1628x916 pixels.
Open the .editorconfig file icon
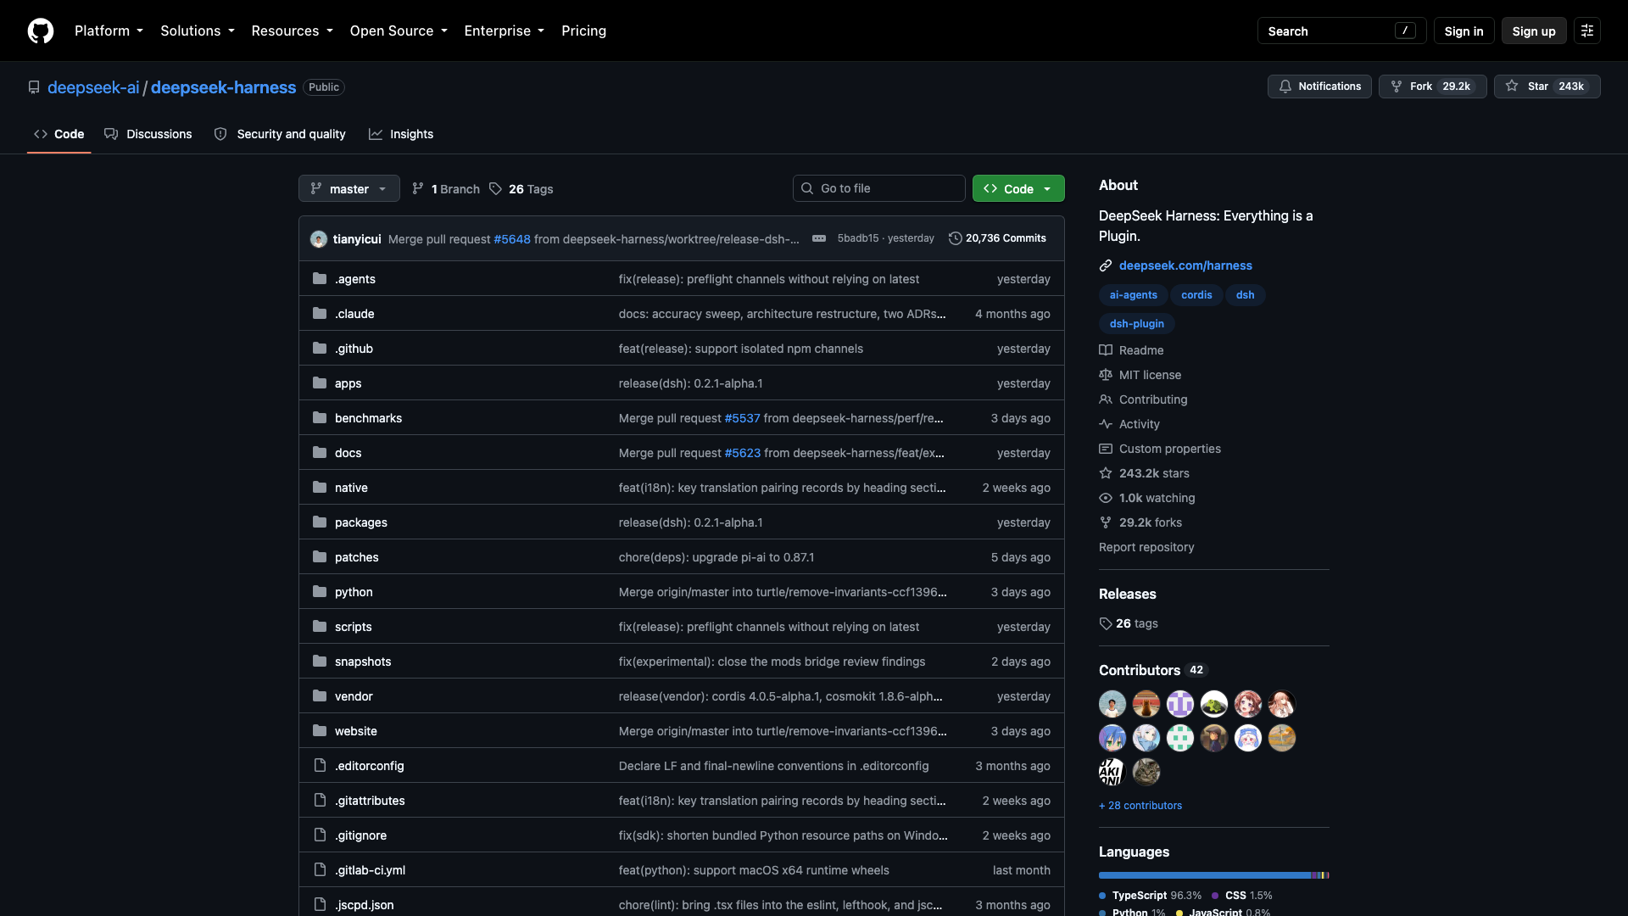click(320, 765)
